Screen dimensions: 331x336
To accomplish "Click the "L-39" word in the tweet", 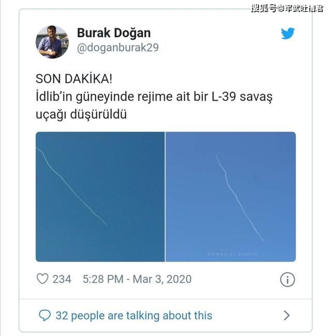I will [x=224, y=97].
